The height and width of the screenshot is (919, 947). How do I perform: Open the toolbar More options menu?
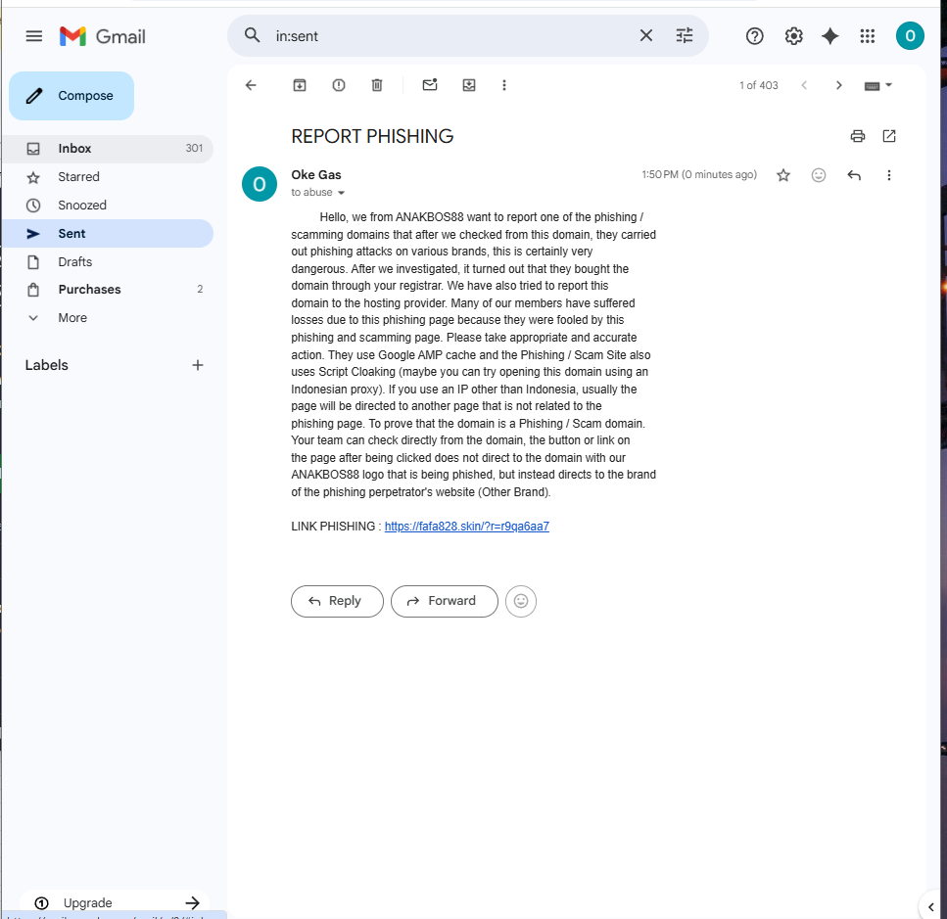[504, 85]
